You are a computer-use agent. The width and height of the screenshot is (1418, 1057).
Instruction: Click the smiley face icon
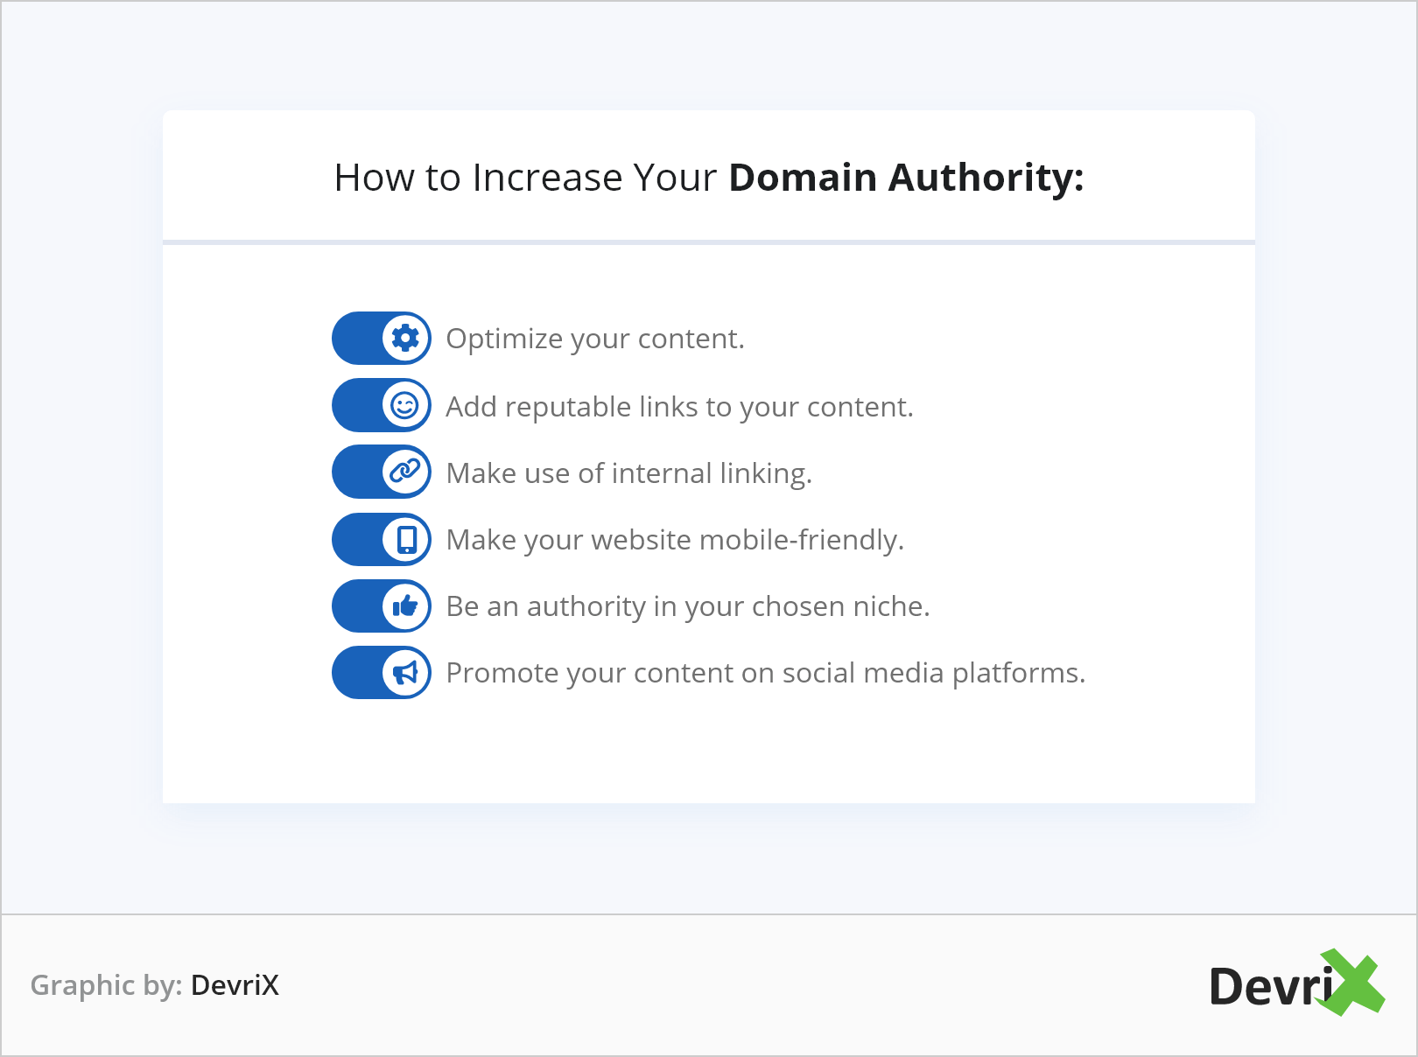click(x=405, y=405)
